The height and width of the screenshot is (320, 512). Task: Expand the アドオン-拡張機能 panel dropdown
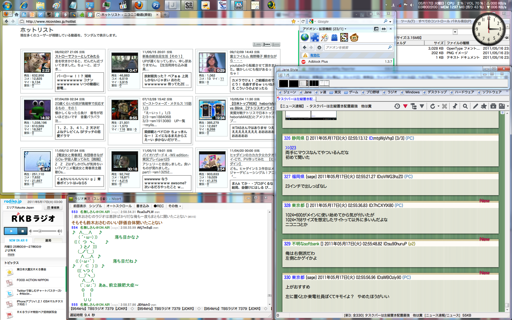pyautogui.click(x=346, y=29)
